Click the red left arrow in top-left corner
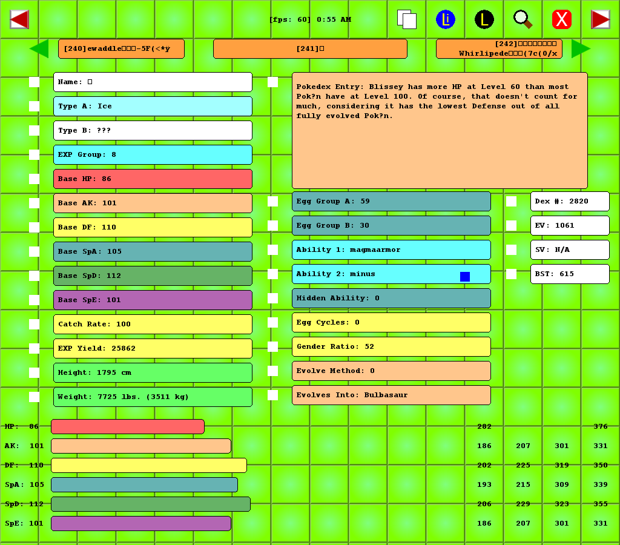Viewport: 620px width, 545px height. pos(19,19)
